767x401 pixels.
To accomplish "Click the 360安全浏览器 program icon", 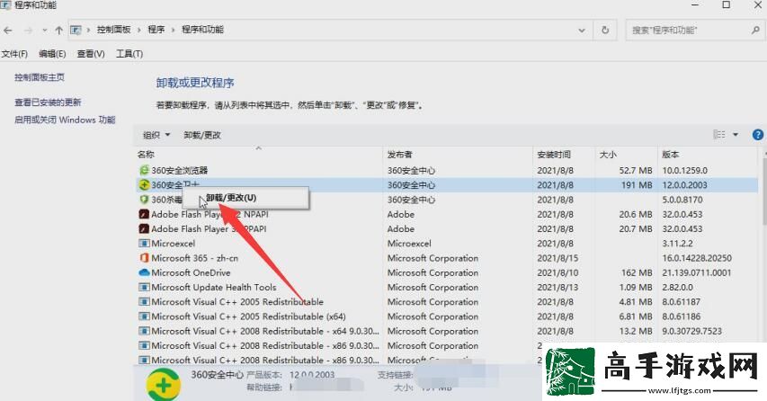I will pos(144,170).
